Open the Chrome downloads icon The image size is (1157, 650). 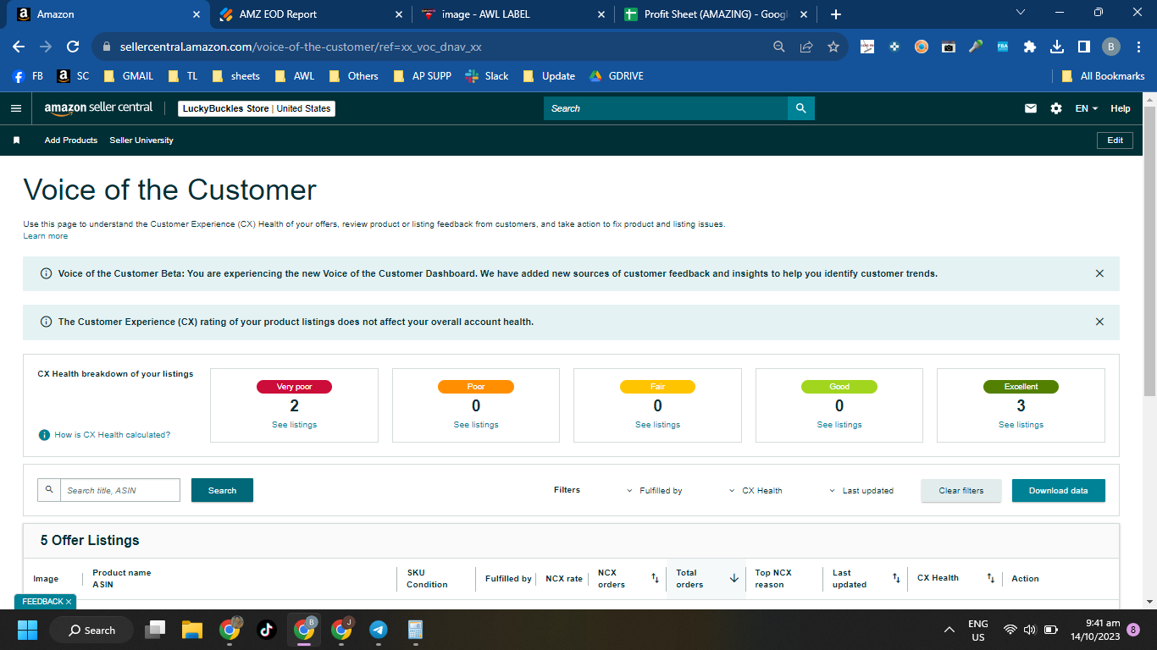pyautogui.click(x=1057, y=47)
